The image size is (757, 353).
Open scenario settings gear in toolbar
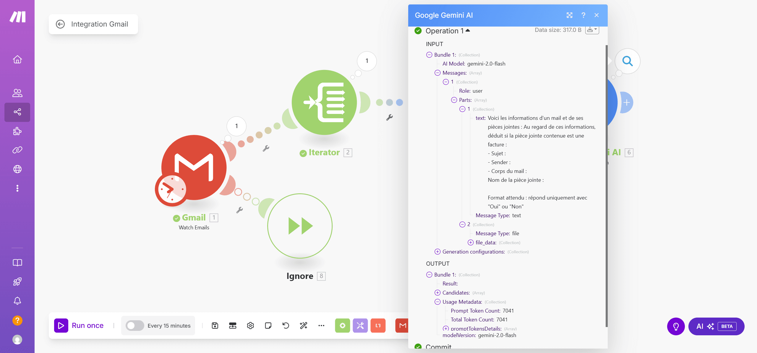250,326
